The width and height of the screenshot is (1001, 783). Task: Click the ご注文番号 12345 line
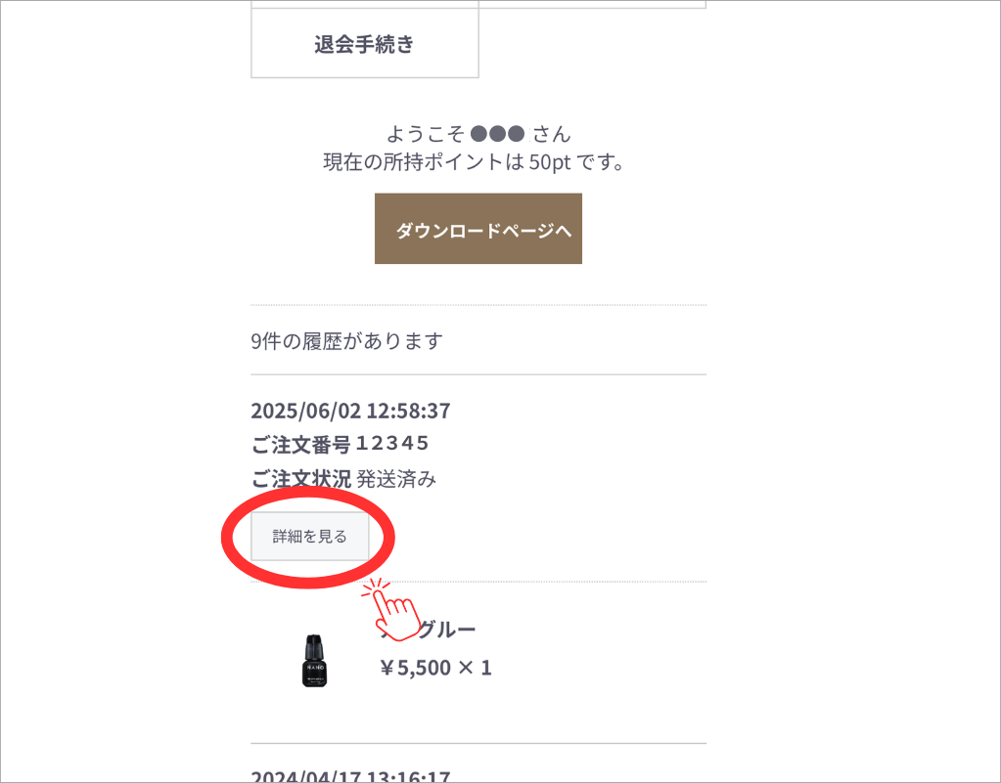click(340, 444)
